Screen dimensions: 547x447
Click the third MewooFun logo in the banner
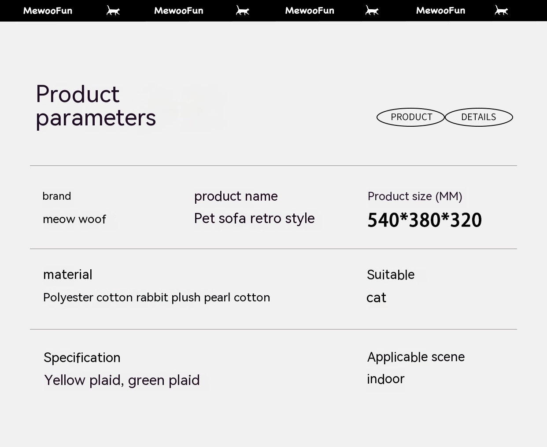(x=310, y=11)
